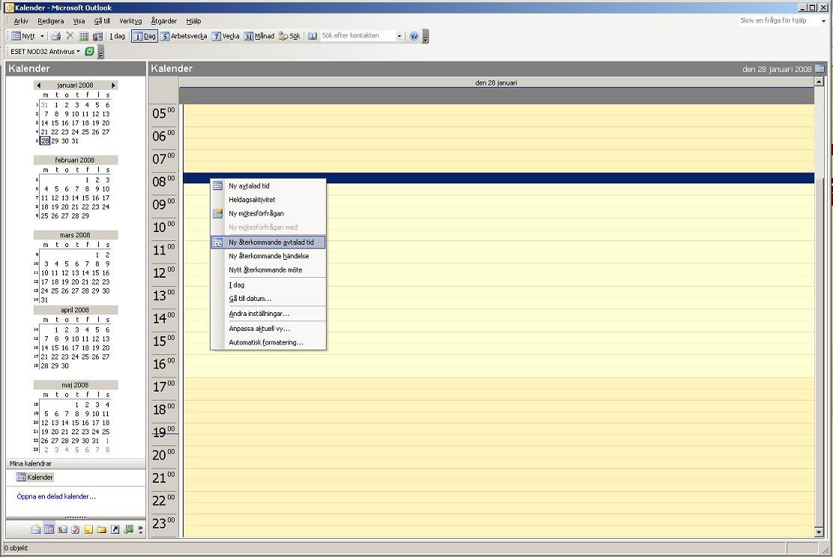833x557 pixels.
Task: Open the ESET NOD32 Antivirus dropdown
Action: [45, 52]
